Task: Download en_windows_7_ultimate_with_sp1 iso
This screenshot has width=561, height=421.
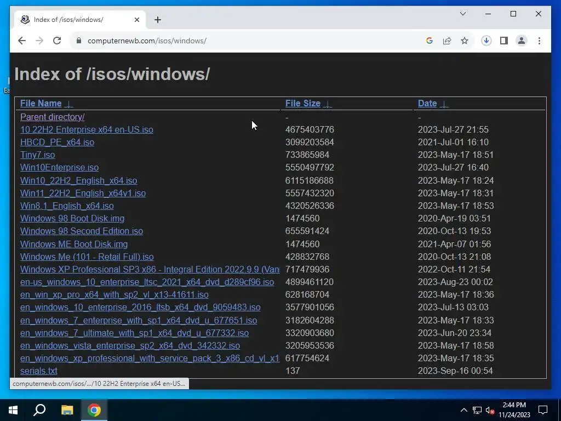Action: [135, 333]
